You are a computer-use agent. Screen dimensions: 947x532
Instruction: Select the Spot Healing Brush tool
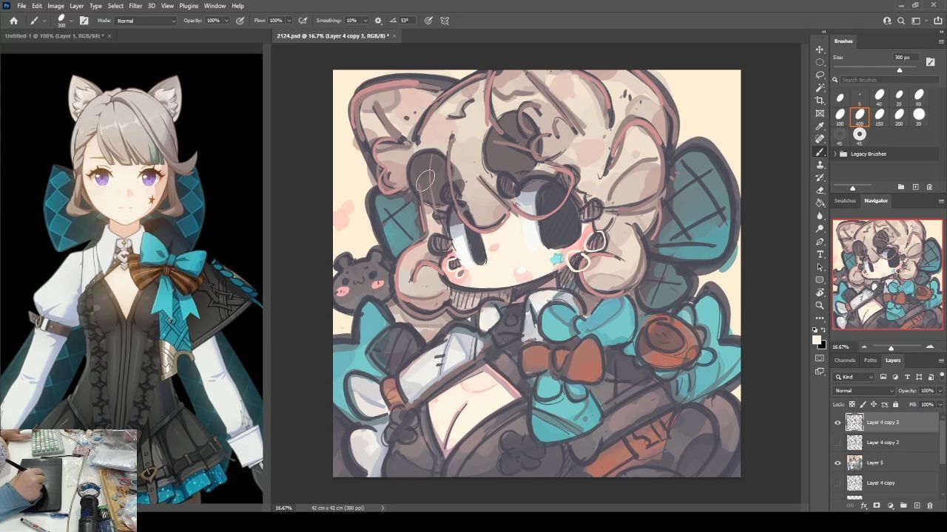[x=820, y=139]
